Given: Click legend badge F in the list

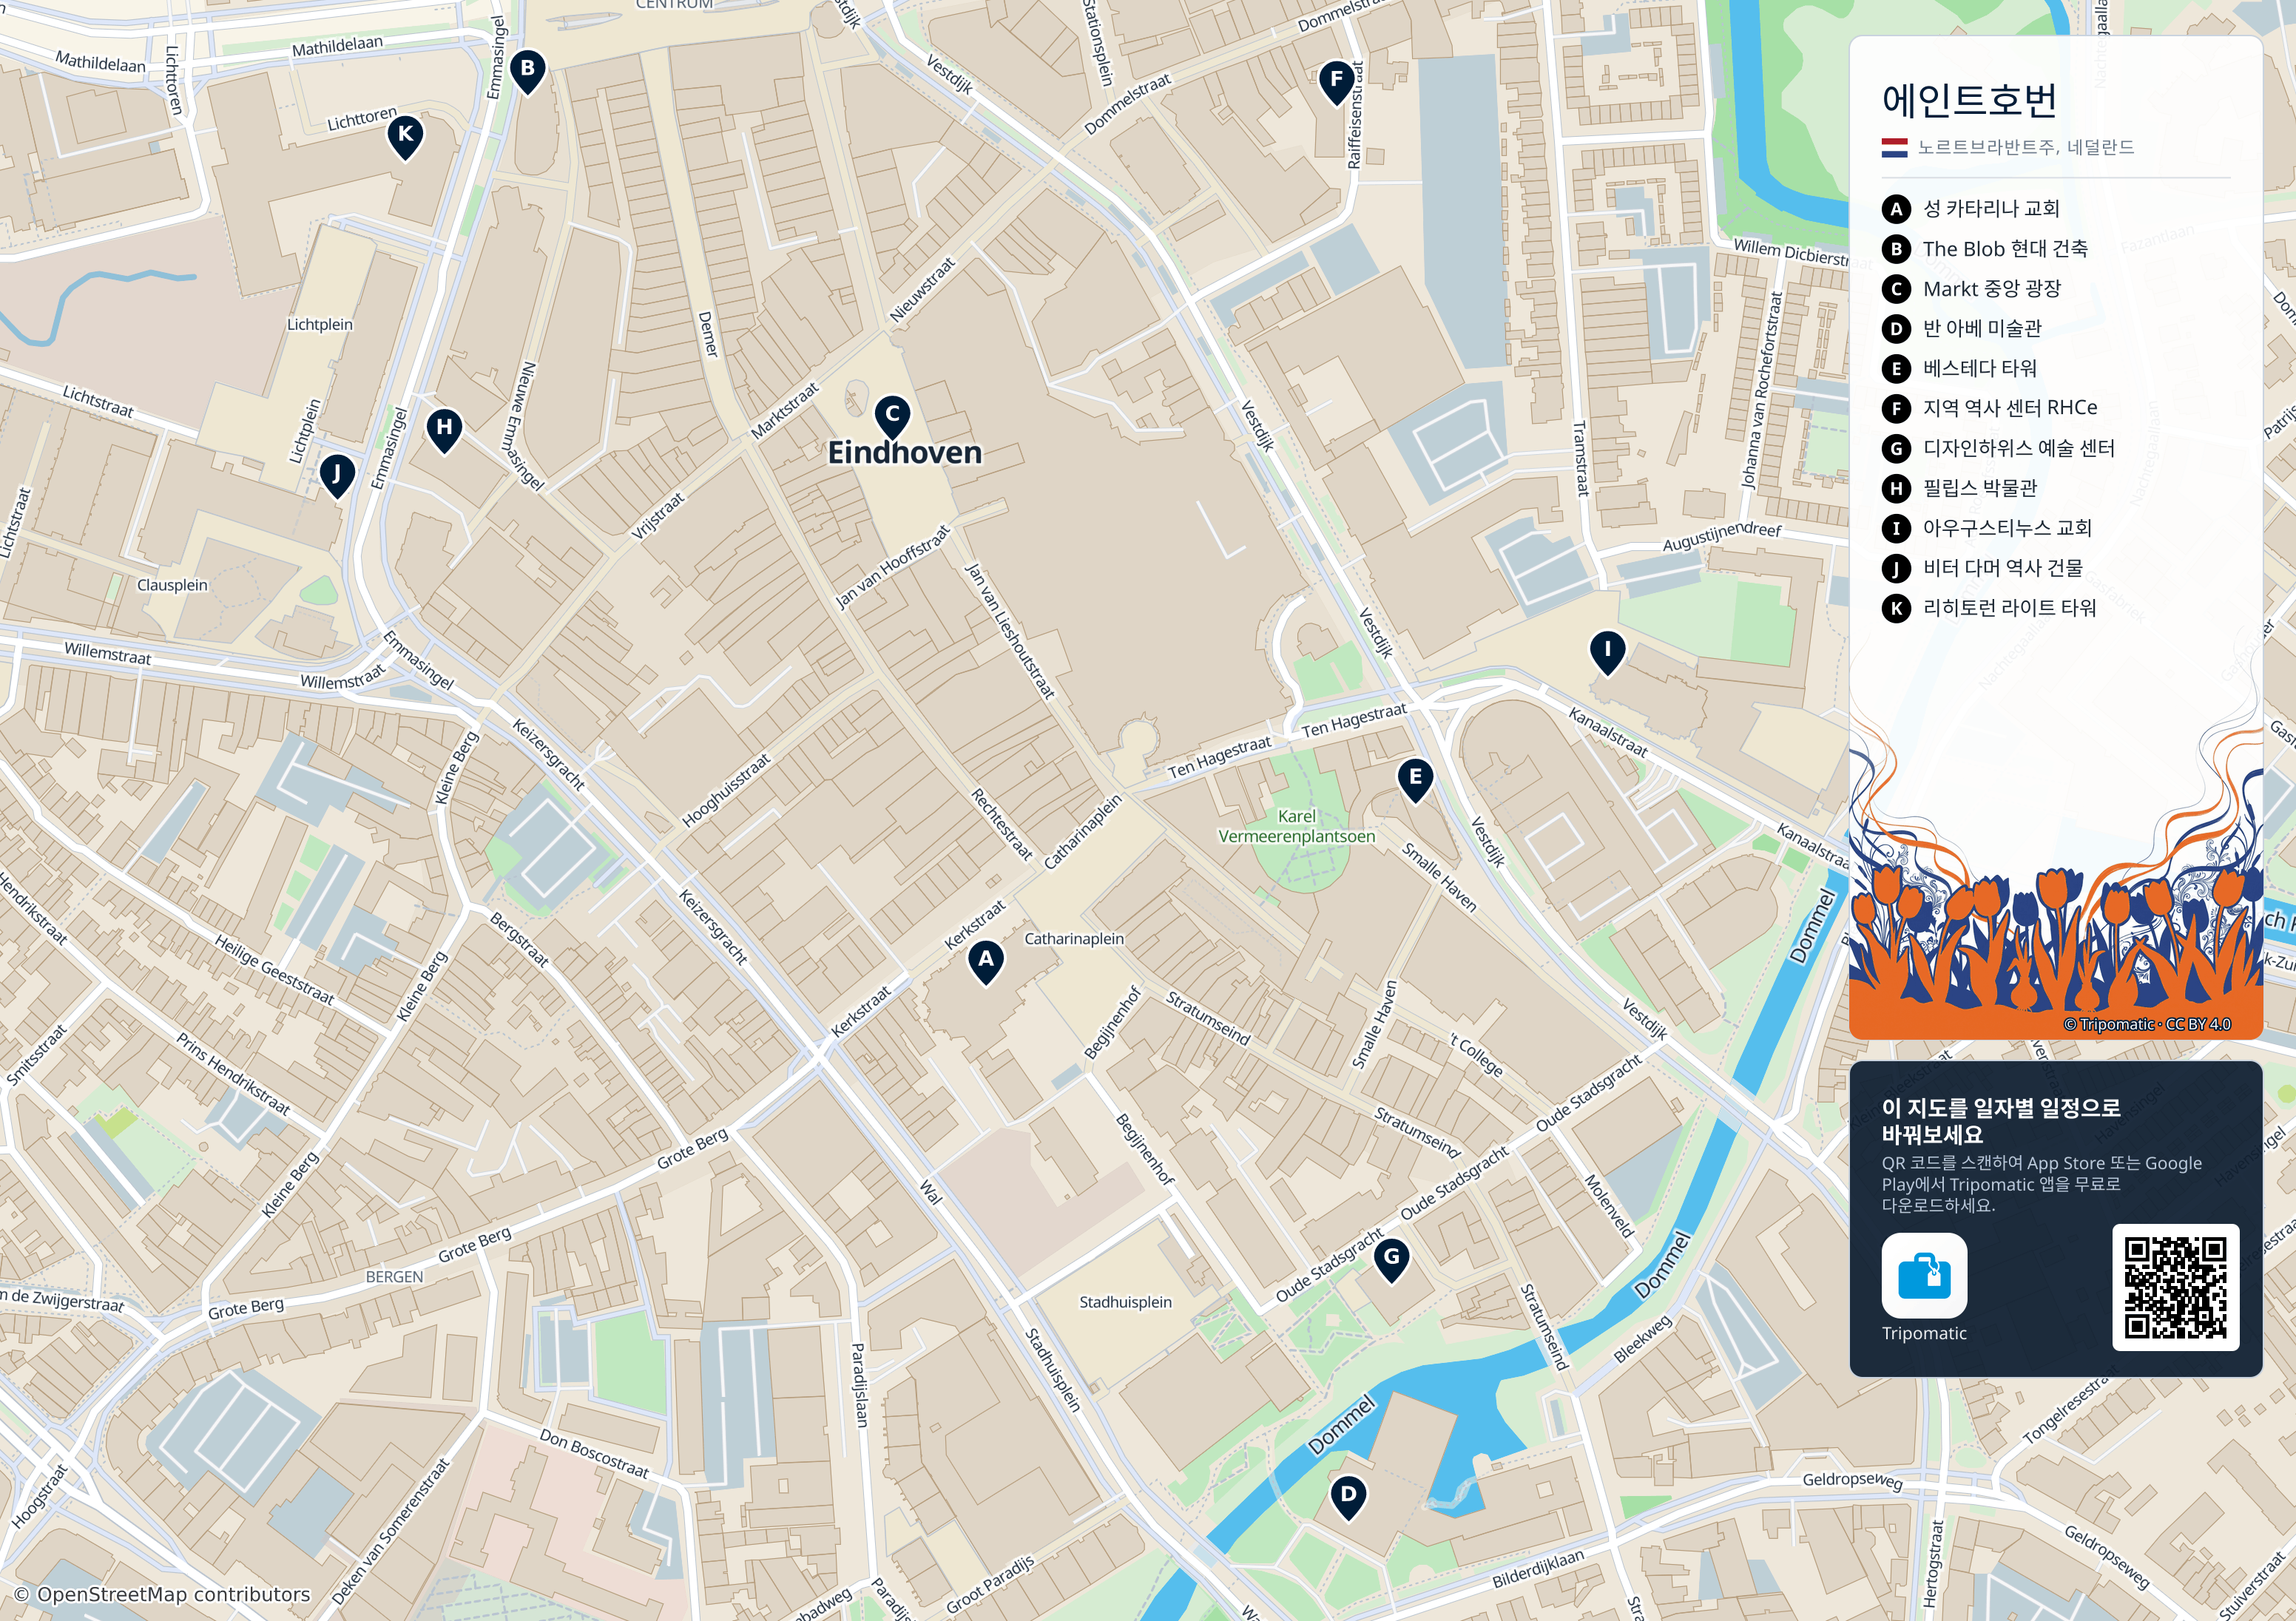Looking at the screenshot, I should click(1896, 408).
